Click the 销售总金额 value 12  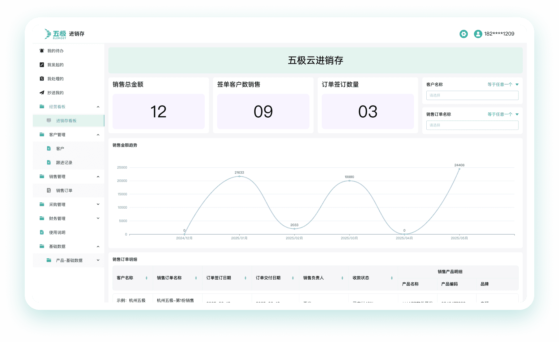(x=158, y=111)
